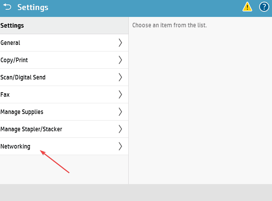Click the Settings list heading

pyautogui.click(x=12, y=26)
